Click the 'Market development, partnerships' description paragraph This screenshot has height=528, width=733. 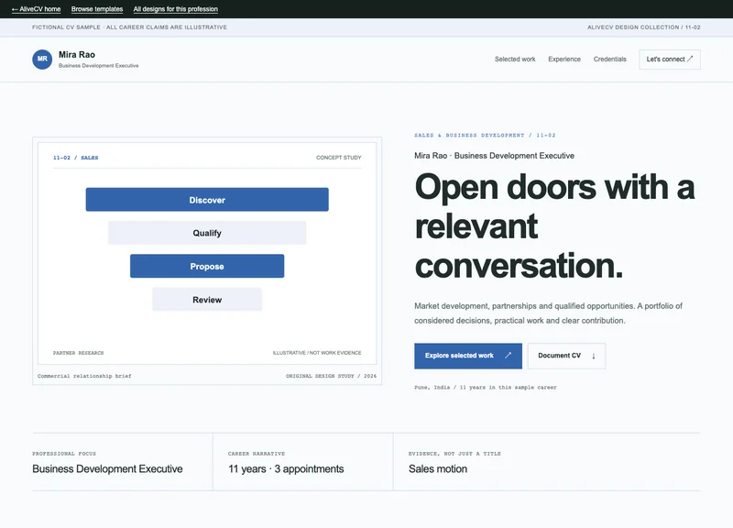(548, 313)
